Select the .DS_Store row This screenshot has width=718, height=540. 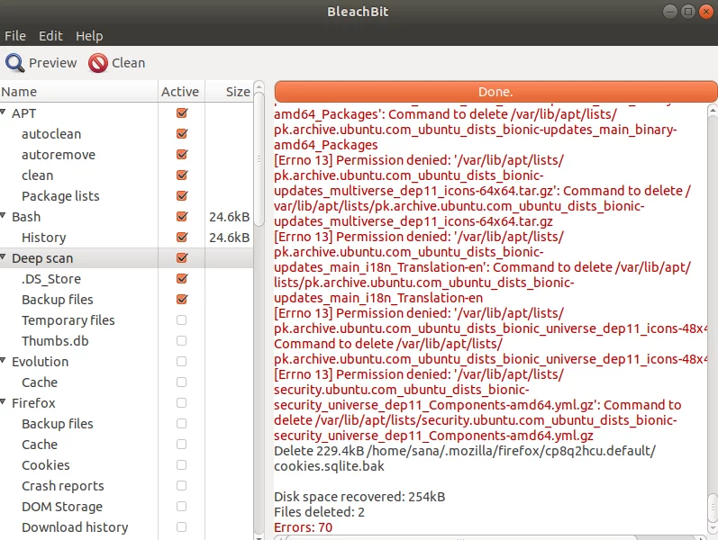(x=126, y=279)
